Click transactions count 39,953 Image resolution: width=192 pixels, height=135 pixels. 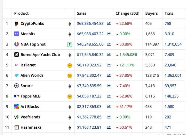[171, 86]
